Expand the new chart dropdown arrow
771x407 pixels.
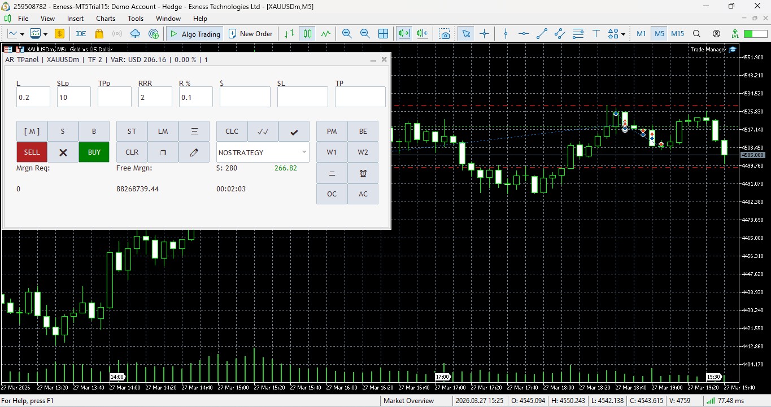click(21, 33)
